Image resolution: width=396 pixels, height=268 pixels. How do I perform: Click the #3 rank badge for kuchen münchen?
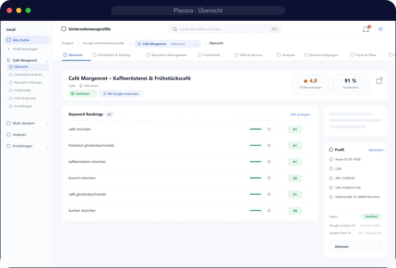coord(295,211)
